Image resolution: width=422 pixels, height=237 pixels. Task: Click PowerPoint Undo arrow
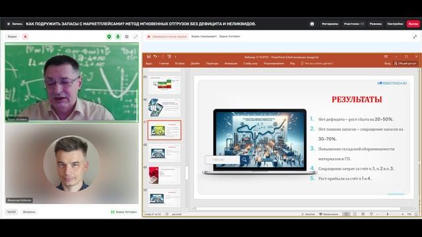pos(155,57)
